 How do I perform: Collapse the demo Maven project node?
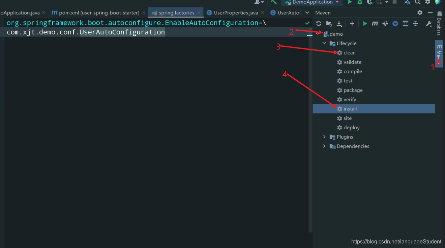[318, 34]
